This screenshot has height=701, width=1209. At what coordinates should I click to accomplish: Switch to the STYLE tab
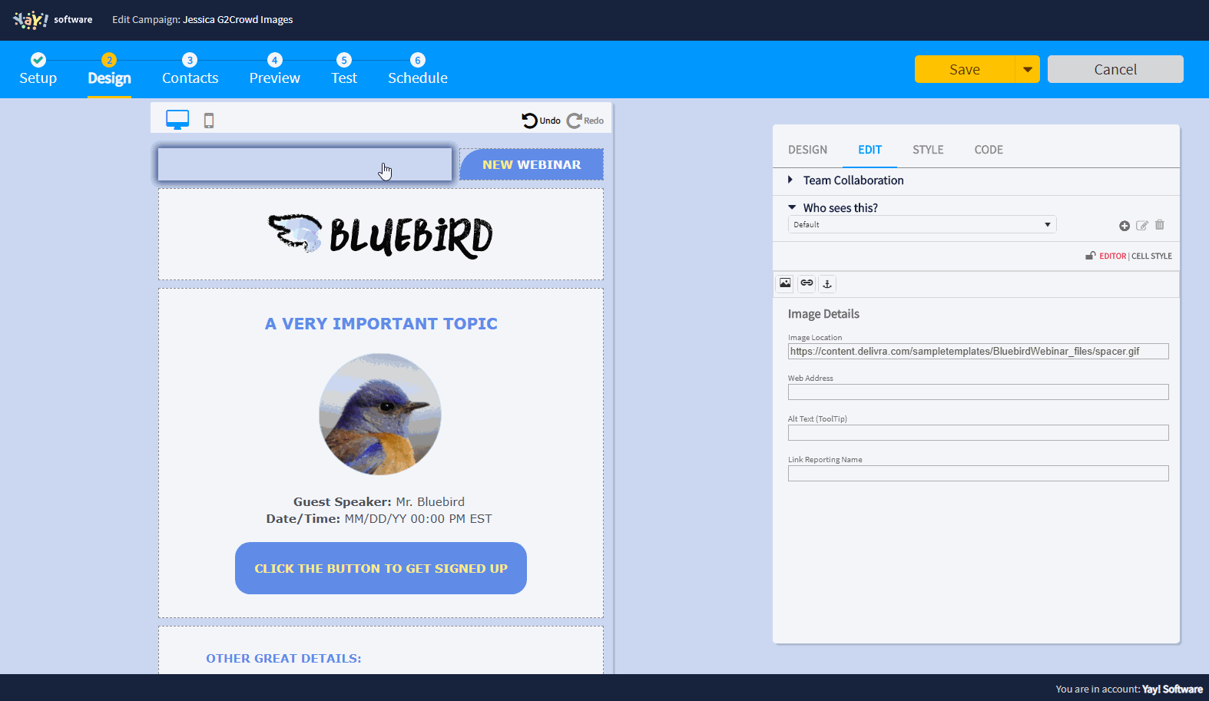tap(928, 150)
